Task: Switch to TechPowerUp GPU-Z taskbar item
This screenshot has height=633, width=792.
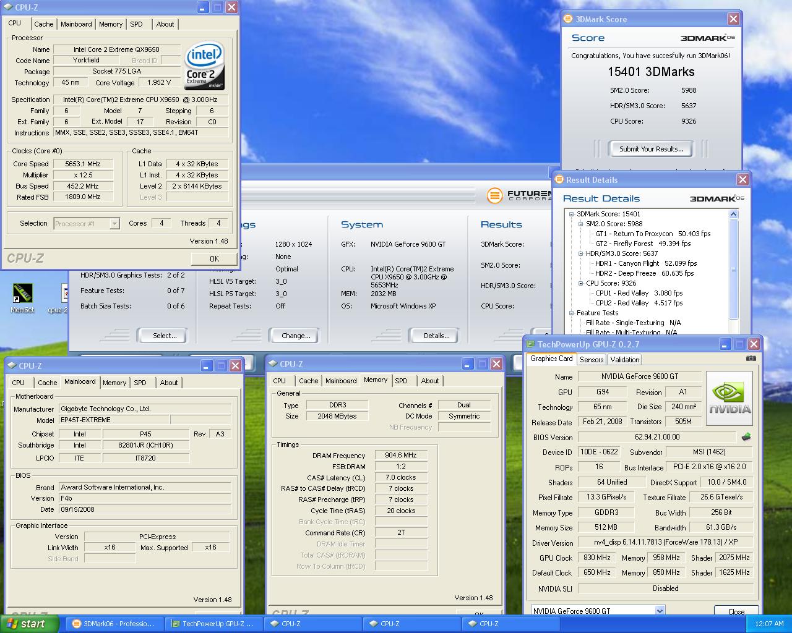Action: (214, 624)
